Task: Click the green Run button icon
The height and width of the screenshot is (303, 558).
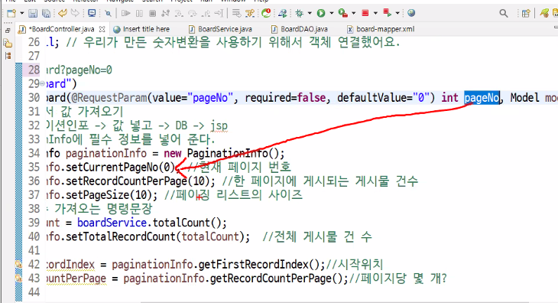Action: coord(321,13)
